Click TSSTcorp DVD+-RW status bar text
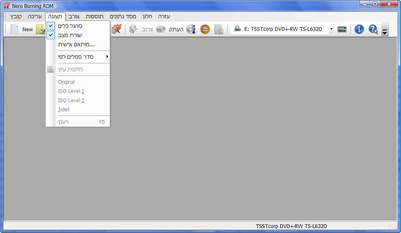This screenshot has height=233, width=401. point(291,226)
